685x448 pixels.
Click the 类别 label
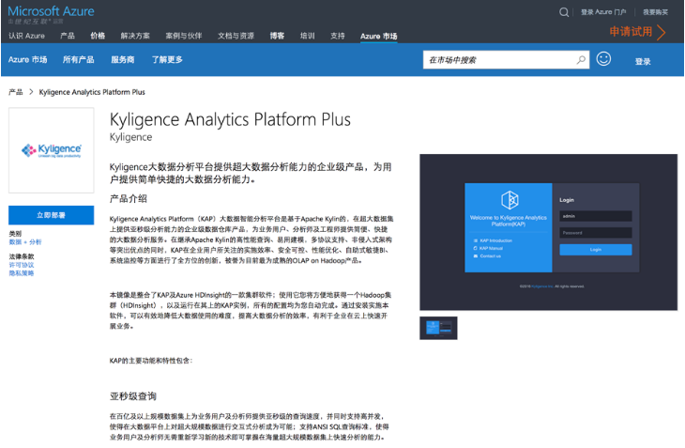point(15,234)
